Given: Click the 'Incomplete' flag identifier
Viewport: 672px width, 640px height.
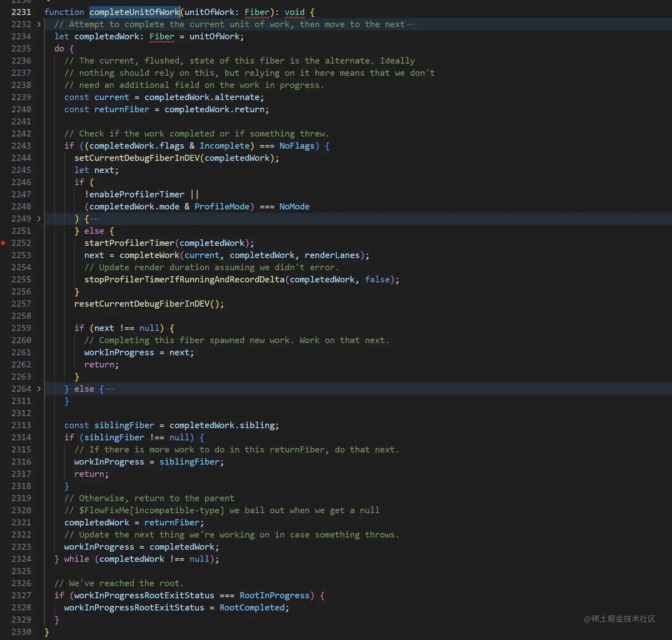Looking at the screenshot, I should (x=224, y=146).
